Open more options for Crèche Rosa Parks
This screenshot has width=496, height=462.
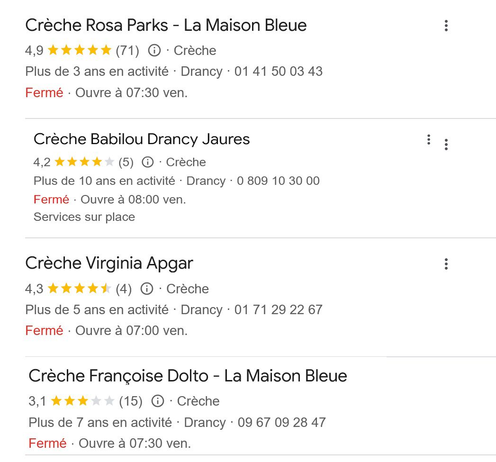point(446,26)
